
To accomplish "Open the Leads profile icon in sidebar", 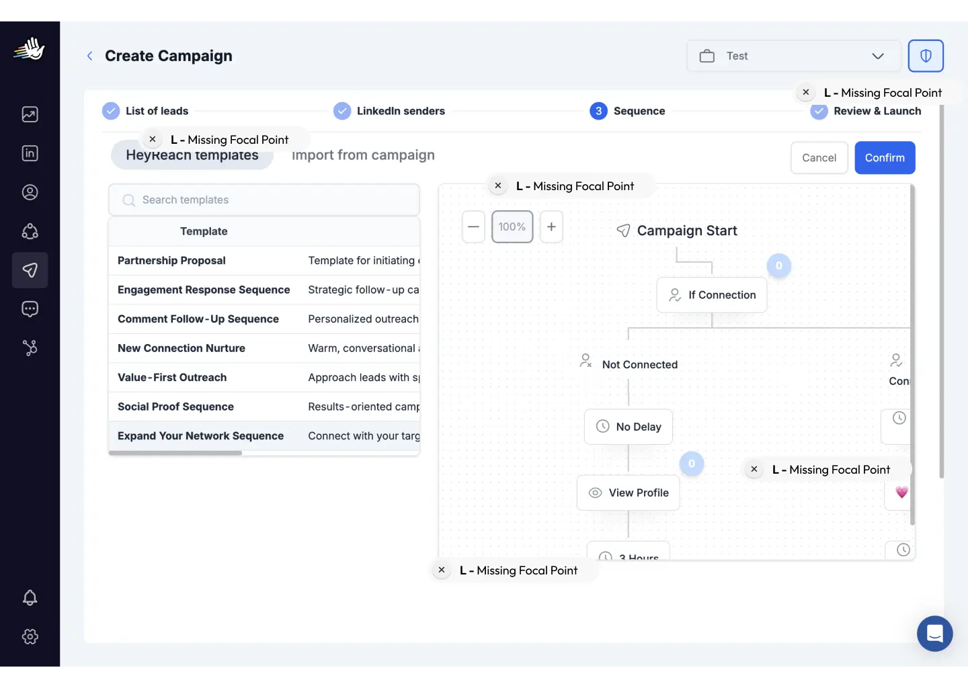I will point(30,192).
